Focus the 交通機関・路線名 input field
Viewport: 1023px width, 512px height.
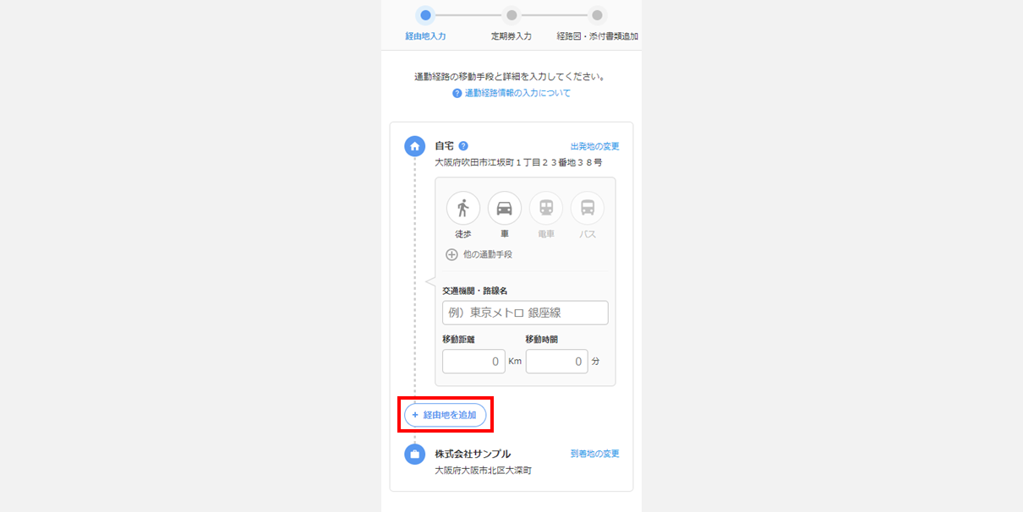[x=525, y=313]
